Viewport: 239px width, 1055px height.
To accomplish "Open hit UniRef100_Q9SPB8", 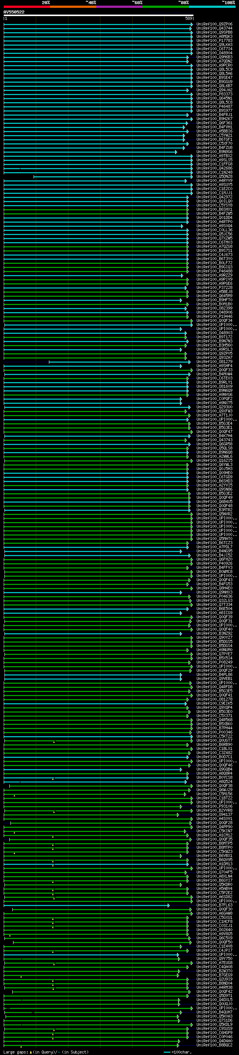I will pyautogui.click(x=214, y=32).
